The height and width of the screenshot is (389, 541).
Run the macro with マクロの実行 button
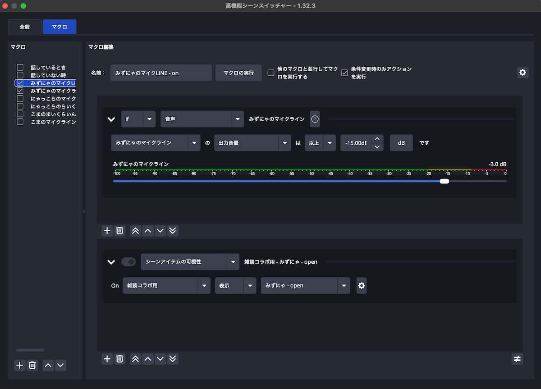click(x=238, y=72)
